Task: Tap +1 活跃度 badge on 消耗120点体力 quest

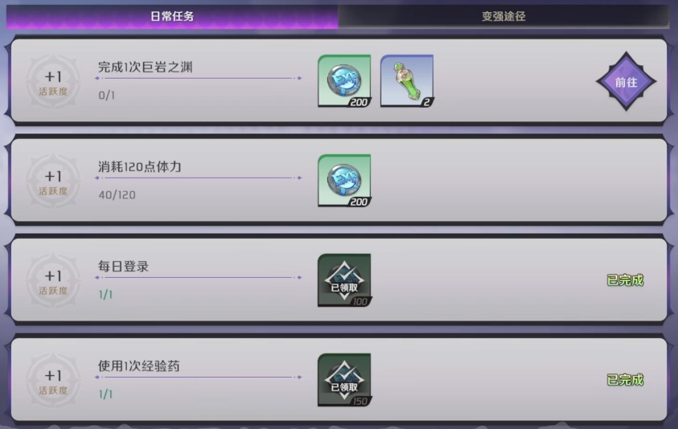Action: pyautogui.click(x=53, y=181)
